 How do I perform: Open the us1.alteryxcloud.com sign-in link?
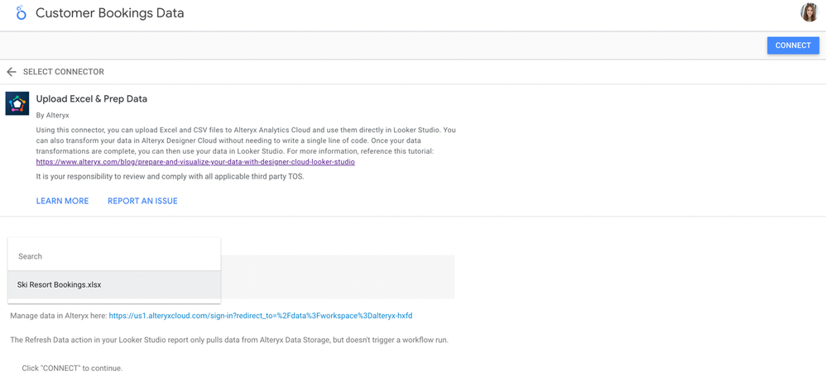(261, 316)
